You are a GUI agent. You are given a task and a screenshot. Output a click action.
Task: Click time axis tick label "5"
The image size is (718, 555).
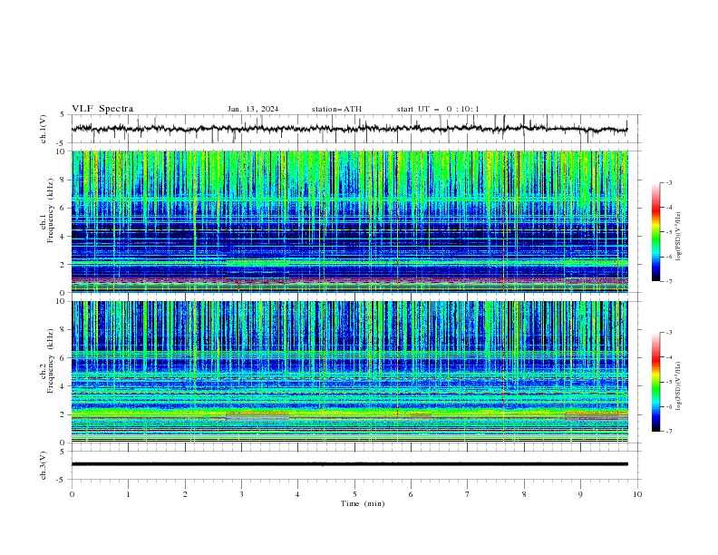(x=354, y=494)
